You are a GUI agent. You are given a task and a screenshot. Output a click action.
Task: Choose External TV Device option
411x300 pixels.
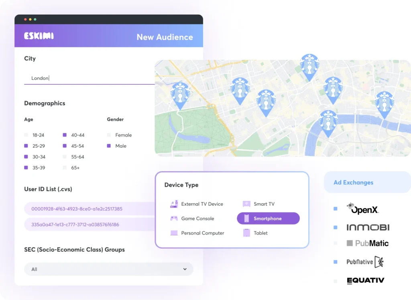click(197, 204)
